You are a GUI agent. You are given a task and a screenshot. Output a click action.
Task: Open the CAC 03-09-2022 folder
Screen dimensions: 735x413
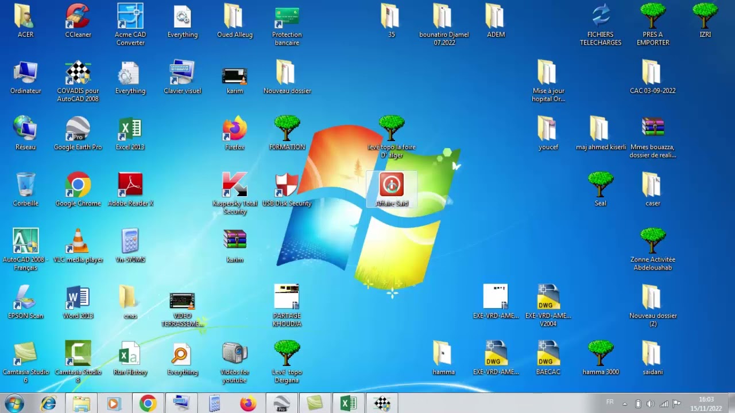pos(653,77)
